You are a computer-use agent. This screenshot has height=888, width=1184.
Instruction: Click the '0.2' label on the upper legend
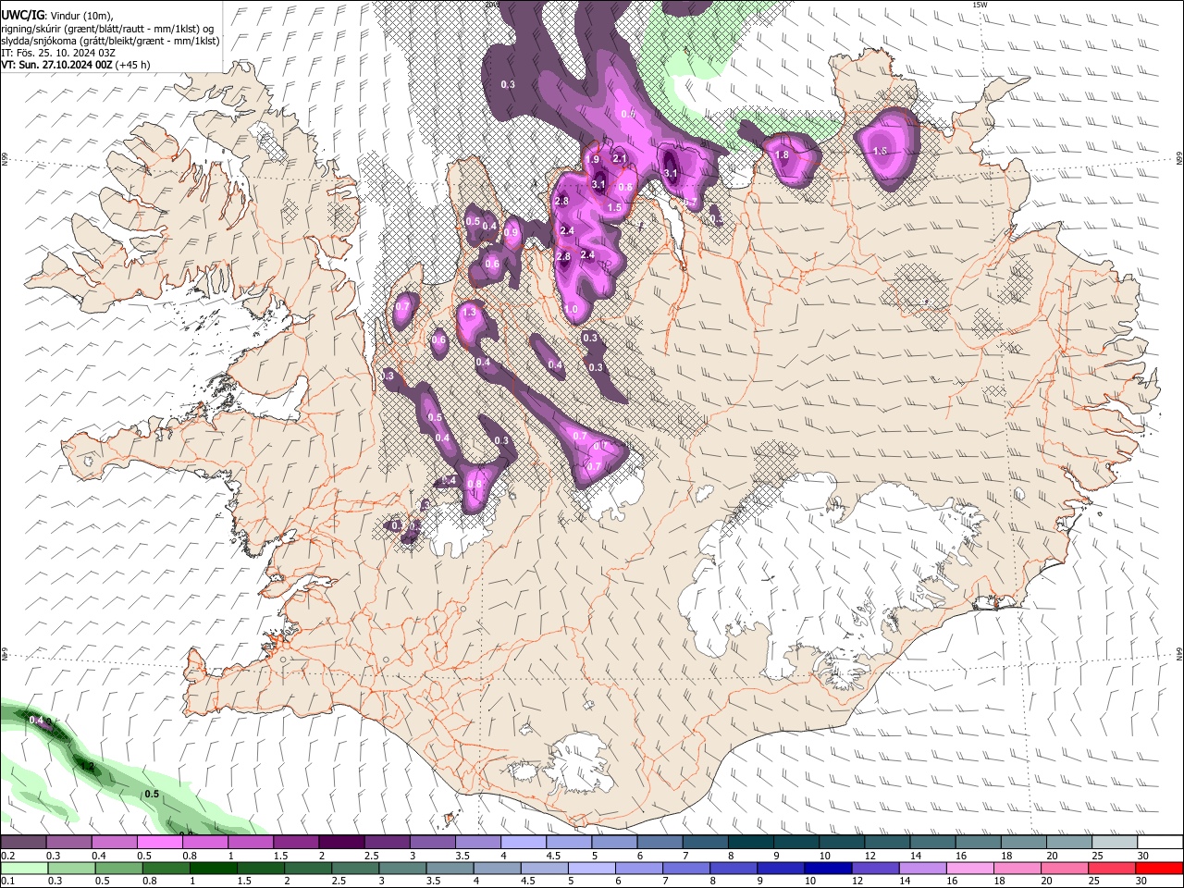coord(7,856)
